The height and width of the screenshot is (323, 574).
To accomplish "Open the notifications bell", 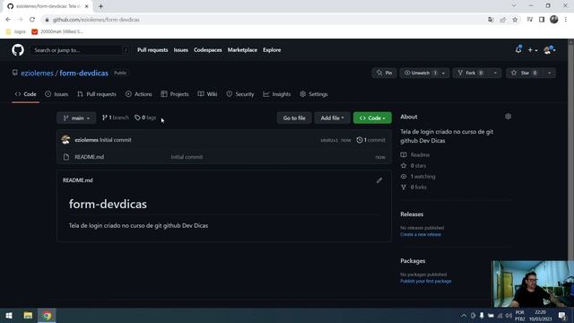I will coord(518,49).
